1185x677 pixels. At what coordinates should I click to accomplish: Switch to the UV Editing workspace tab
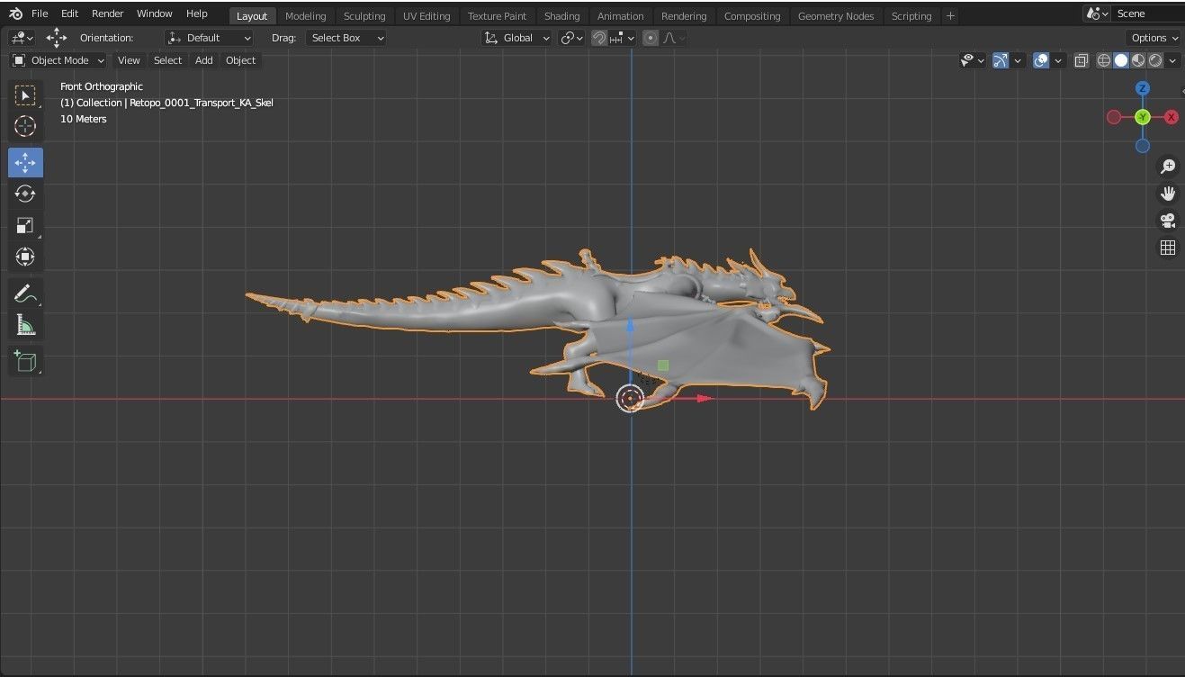[426, 16]
